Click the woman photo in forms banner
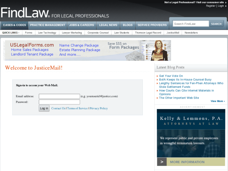 (160, 50)
